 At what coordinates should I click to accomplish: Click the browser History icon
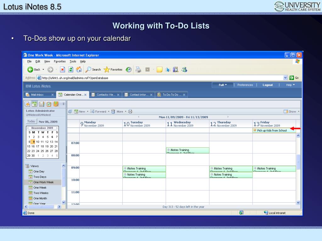[129, 70]
